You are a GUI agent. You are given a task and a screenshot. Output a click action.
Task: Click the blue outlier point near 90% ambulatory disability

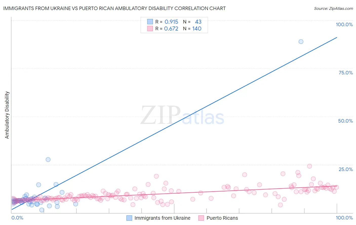tap(301, 42)
